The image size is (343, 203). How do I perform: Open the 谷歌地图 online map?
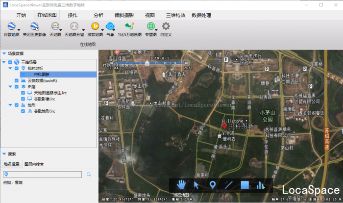(x=11, y=26)
